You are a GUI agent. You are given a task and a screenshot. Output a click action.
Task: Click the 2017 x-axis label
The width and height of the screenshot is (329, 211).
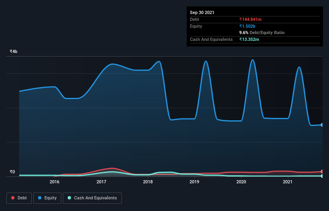coord(101,182)
